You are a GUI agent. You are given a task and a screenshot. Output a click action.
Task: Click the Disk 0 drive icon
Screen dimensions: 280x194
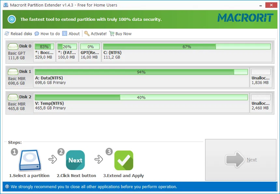click(13, 47)
